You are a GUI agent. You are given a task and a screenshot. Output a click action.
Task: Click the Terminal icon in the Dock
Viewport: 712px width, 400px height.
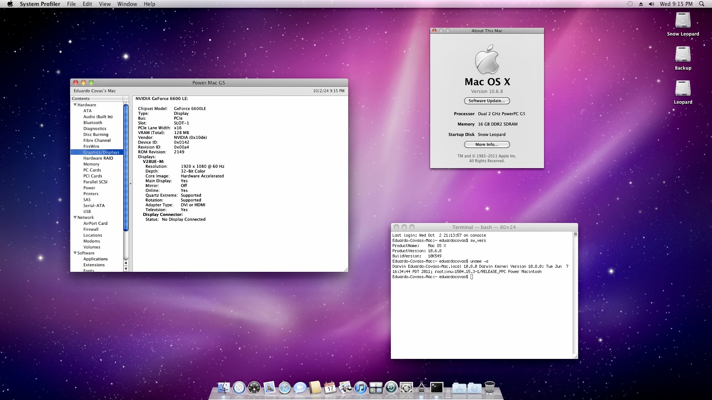(436, 388)
